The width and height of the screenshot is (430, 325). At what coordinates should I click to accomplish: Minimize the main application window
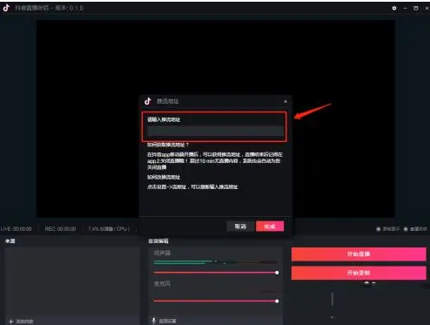tap(406, 8)
